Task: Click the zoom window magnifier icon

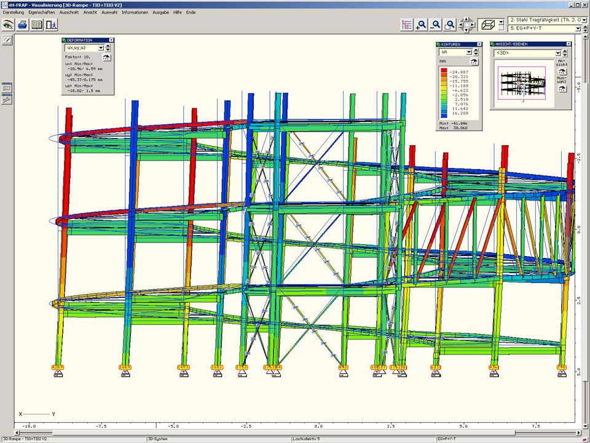Action: pyautogui.click(x=450, y=25)
